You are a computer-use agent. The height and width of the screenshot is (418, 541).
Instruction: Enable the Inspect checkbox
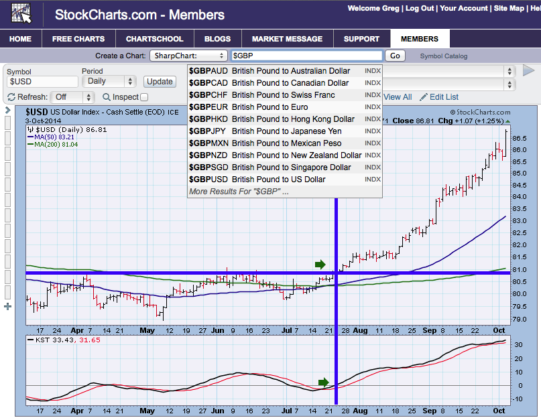pos(143,97)
